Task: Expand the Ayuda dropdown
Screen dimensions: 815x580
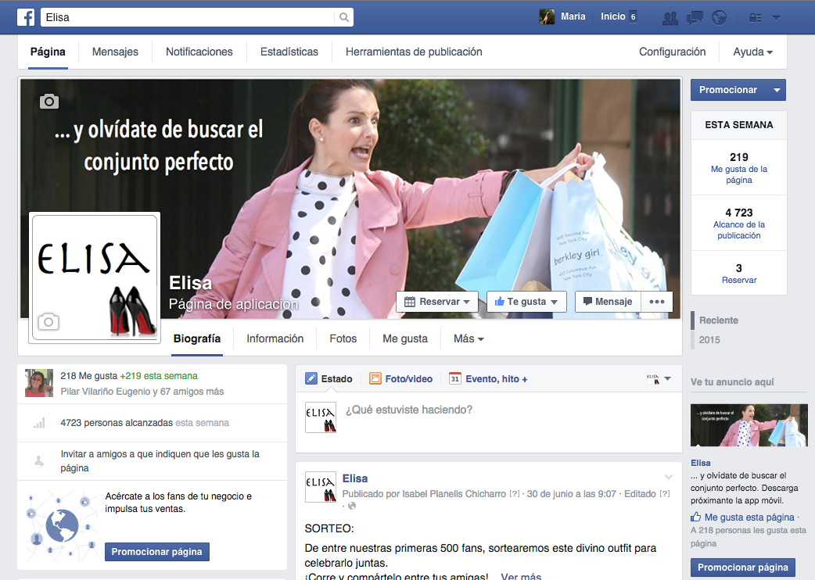Action: (752, 52)
